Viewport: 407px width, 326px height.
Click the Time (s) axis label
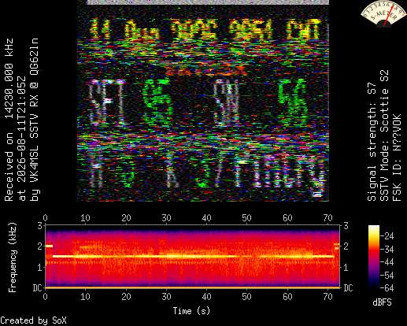[191, 311]
